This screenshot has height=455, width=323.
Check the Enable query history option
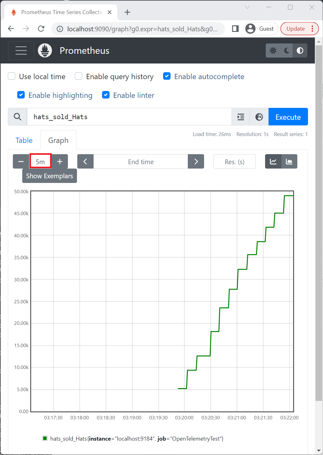coord(78,76)
